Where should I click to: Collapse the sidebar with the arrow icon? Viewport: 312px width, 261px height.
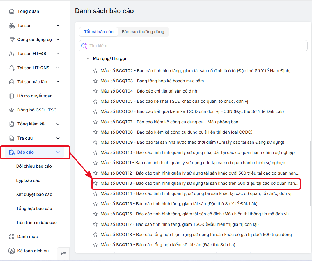63,254
